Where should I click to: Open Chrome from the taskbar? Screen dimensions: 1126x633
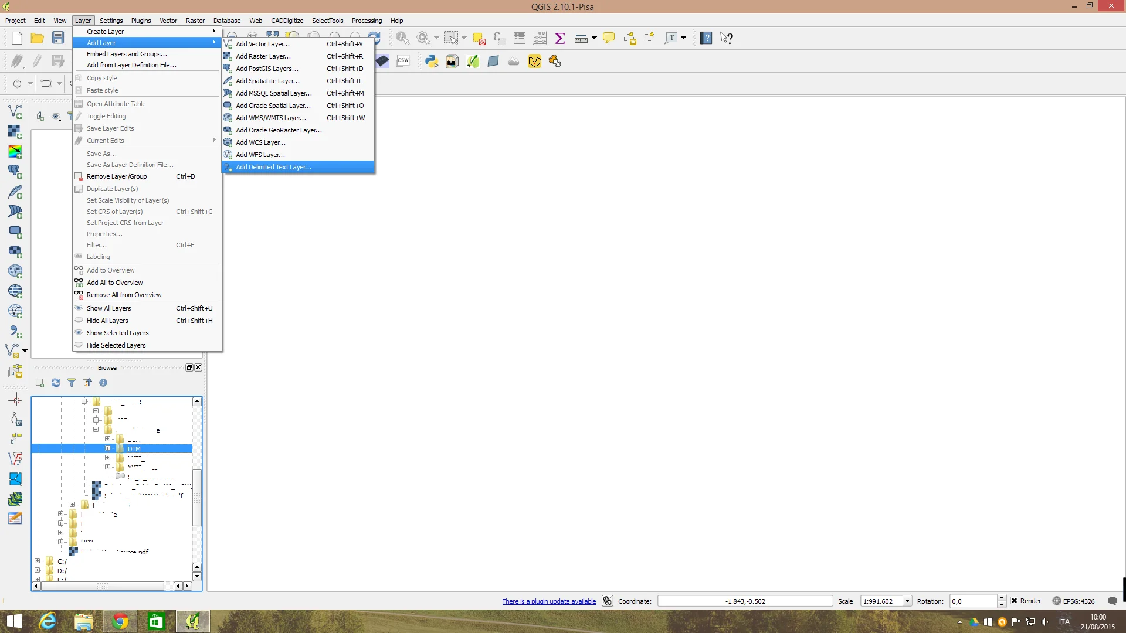[x=120, y=621]
